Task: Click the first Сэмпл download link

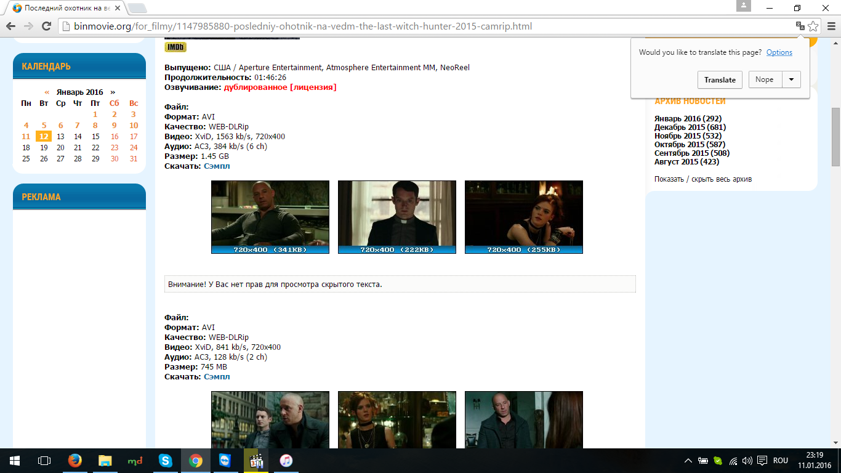Action: click(217, 166)
